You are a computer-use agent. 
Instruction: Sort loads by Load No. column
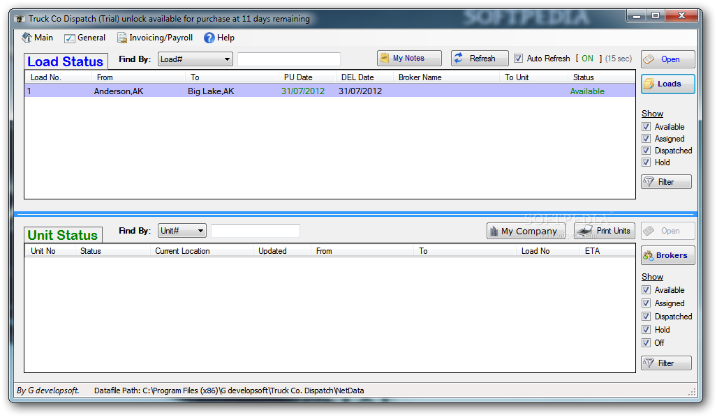(x=58, y=77)
